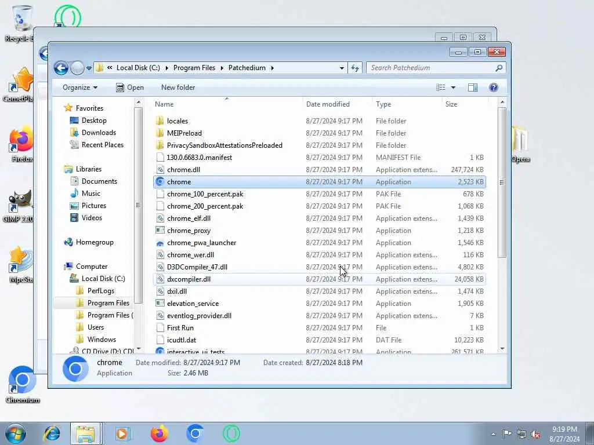Expand breadcrumb overflow chevron before Local Disk

click(x=110, y=68)
